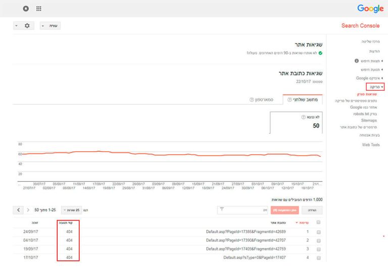Open URL Default.asp?PageId=17390&FragmentId=42707
The height and width of the screenshot is (268, 388).
pyautogui.click(x=246, y=240)
